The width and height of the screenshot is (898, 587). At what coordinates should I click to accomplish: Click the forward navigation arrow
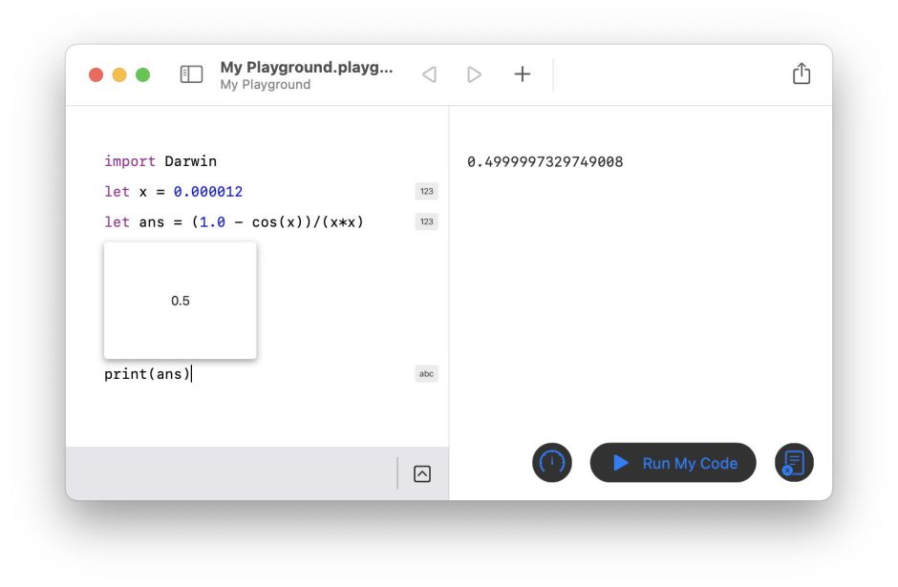click(x=474, y=74)
